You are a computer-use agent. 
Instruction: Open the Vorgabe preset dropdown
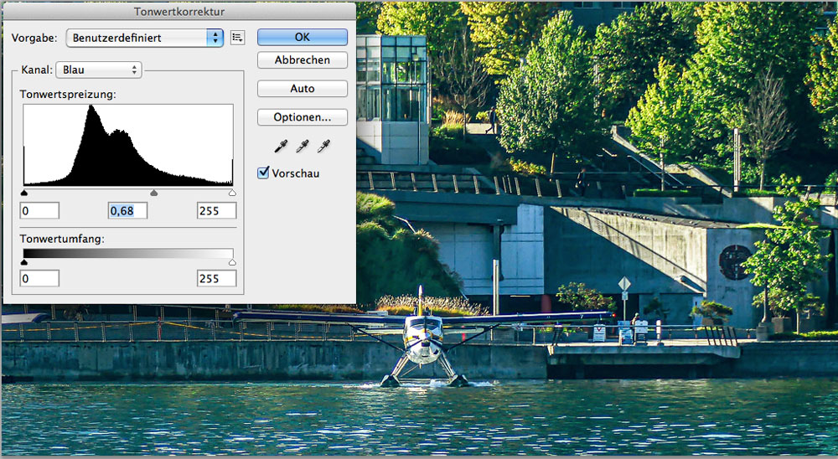pos(145,38)
